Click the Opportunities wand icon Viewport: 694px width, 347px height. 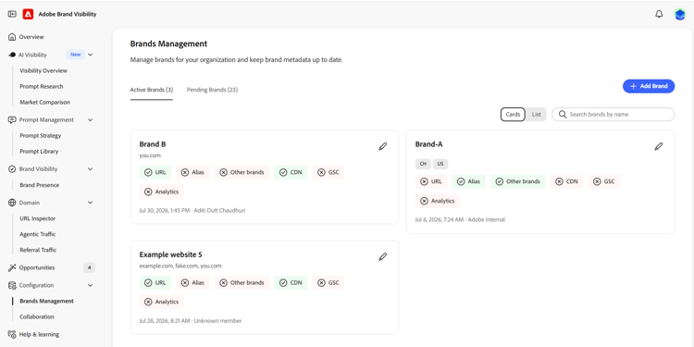pos(12,267)
